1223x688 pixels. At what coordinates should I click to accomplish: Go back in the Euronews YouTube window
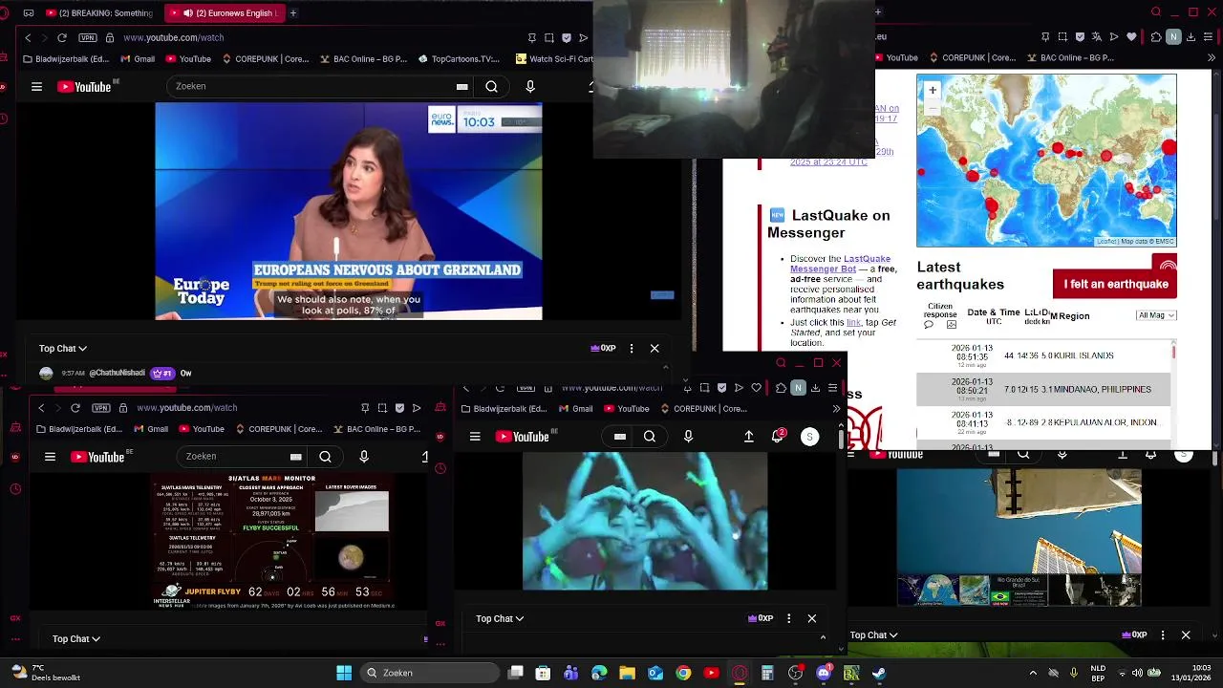tap(28, 37)
